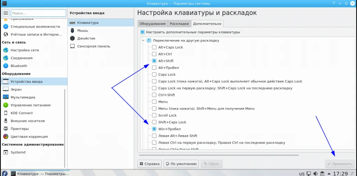Open the Systemd administration module
This screenshot has width=357, height=176.
coord(34,152)
